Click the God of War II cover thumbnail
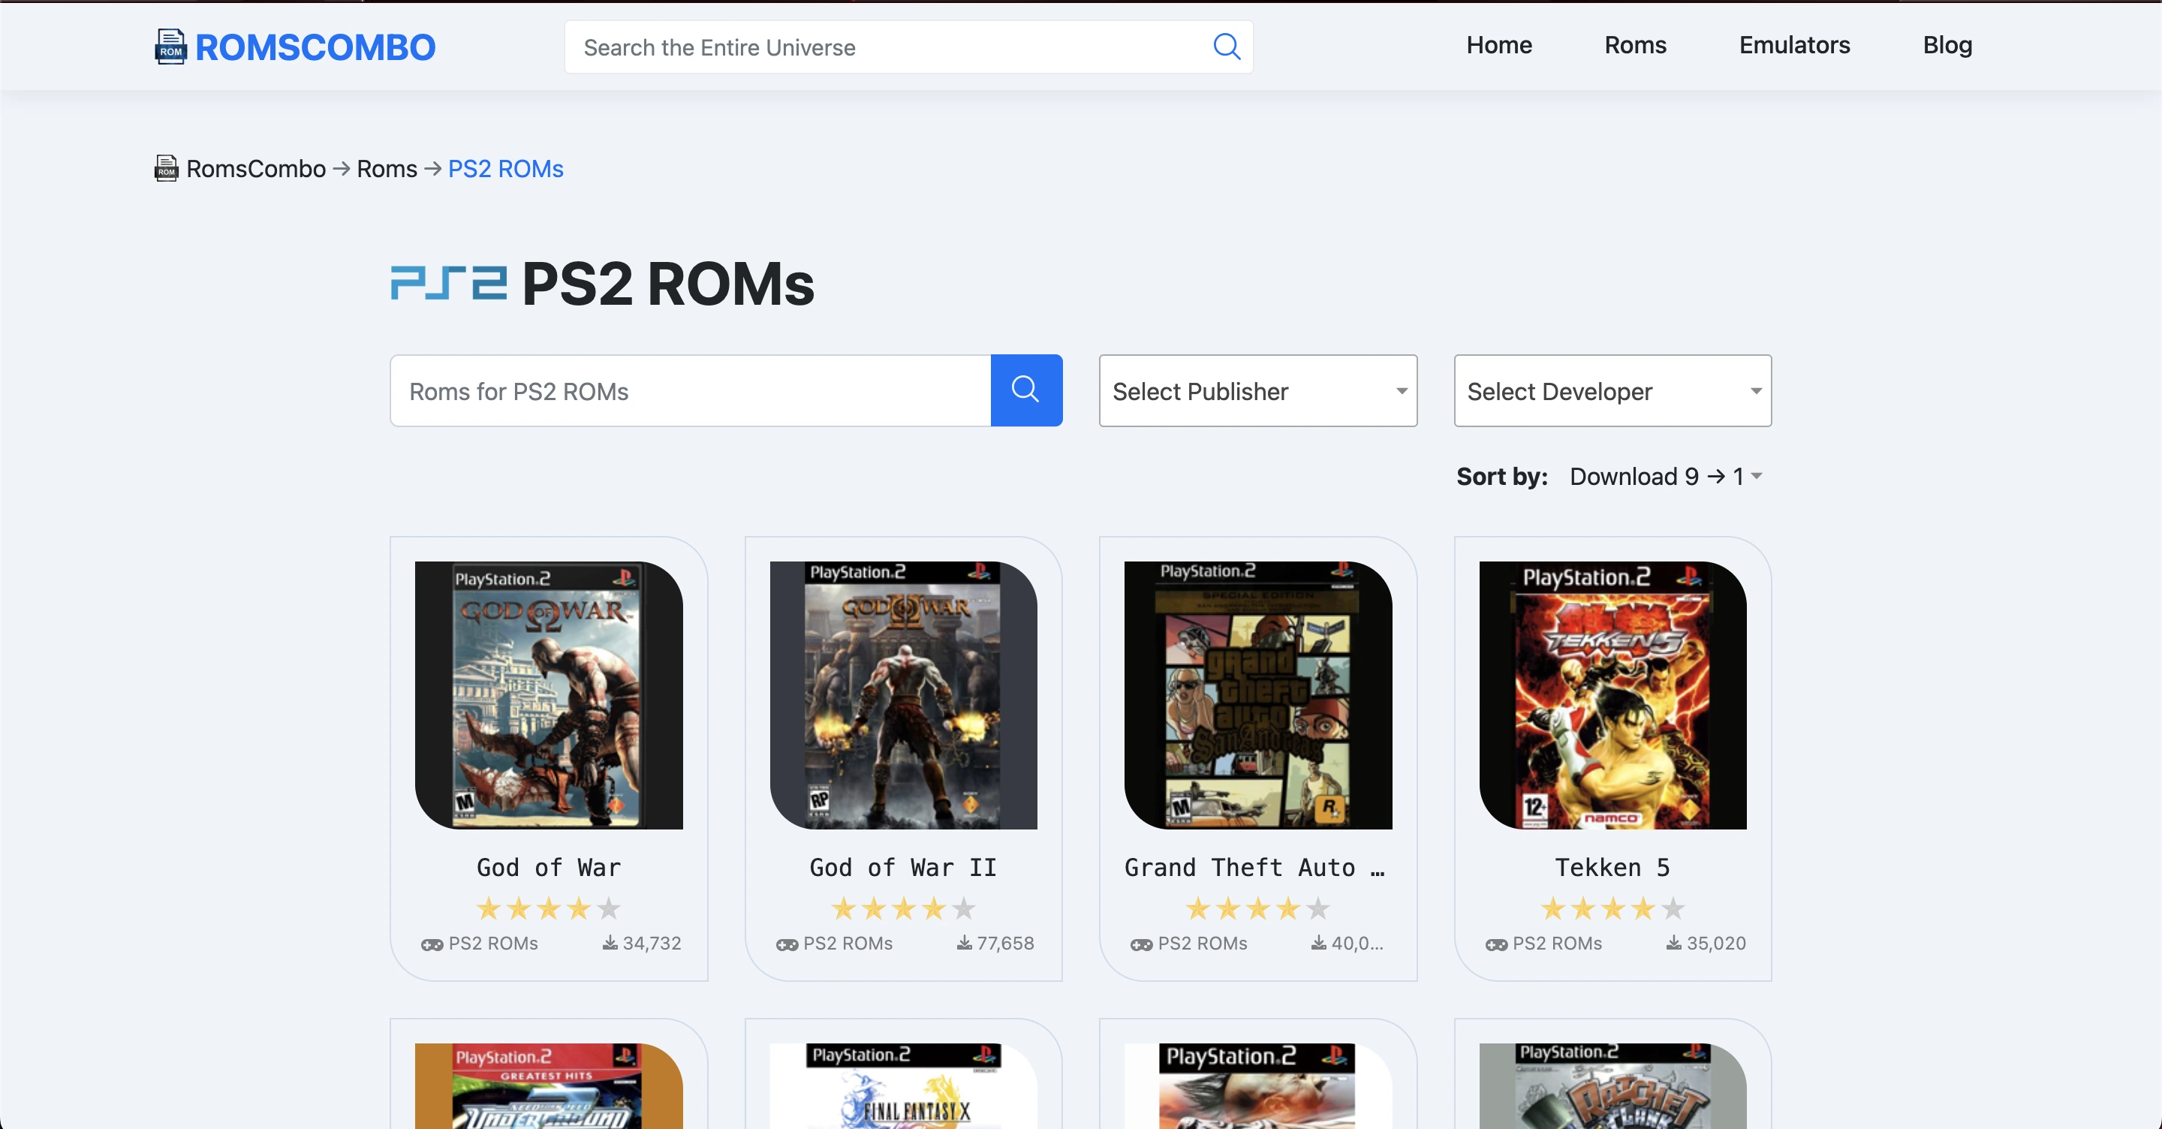Image resolution: width=2162 pixels, height=1129 pixels. [903, 695]
